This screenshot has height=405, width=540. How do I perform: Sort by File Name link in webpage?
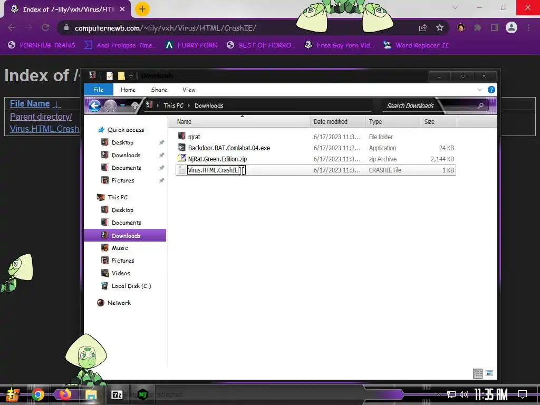(x=30, y=104)
